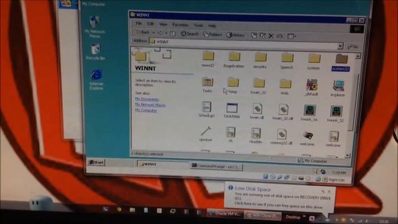Click the Search toolbar button
This screenshot has height=224, width=398.
pos(190,34)
